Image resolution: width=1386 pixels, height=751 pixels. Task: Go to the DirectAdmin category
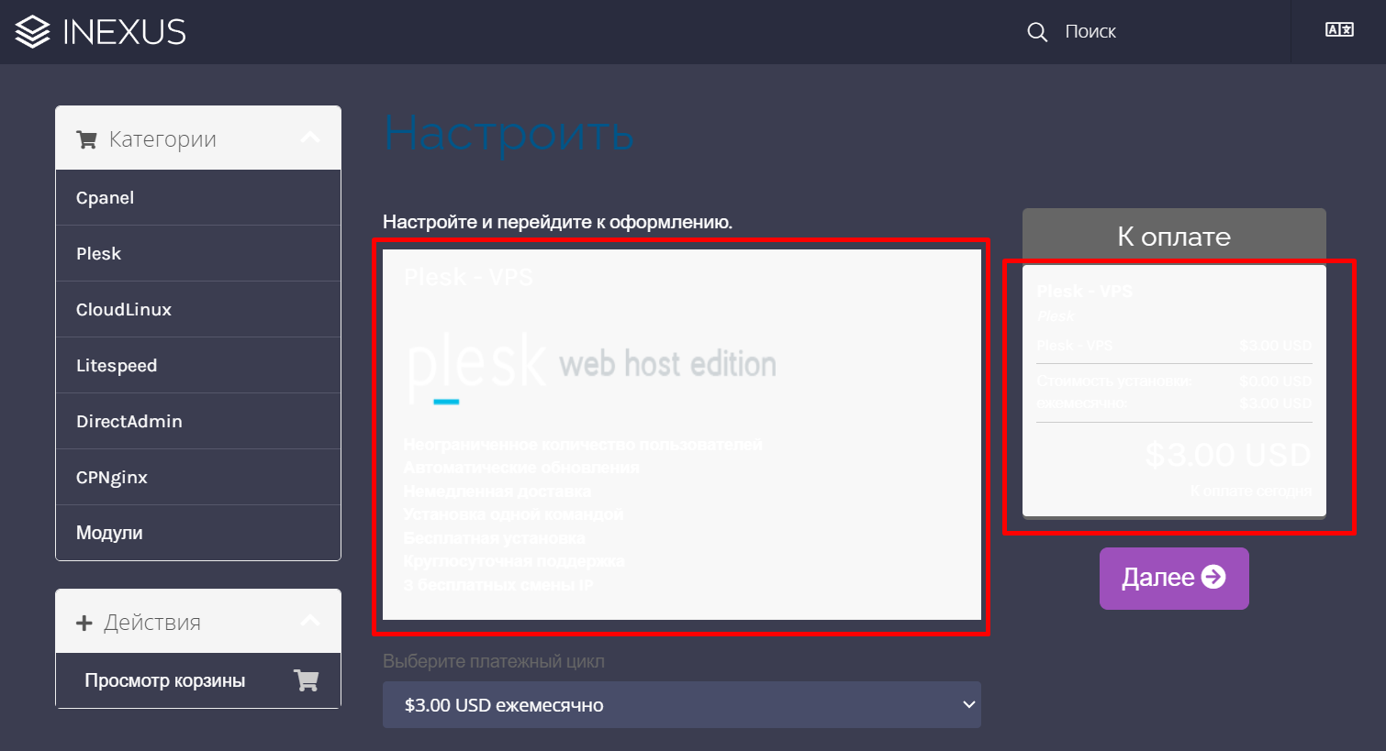point(129,422)
